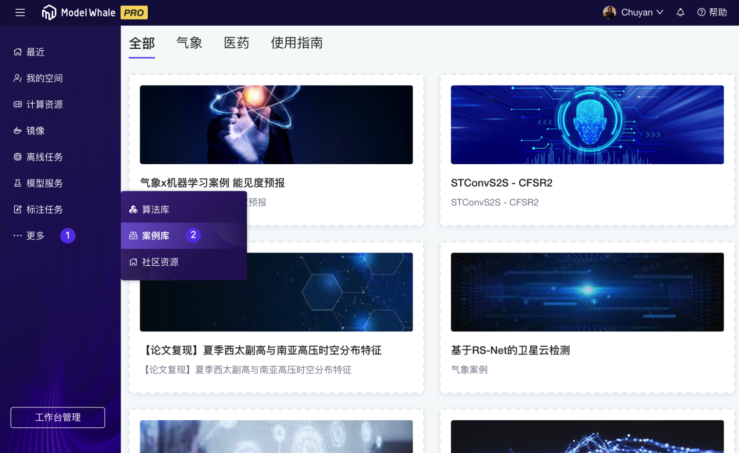The width and height of the screenshot is (739, 453).
Task: Switch to the 医药 tab
Action: coord(237,43)
